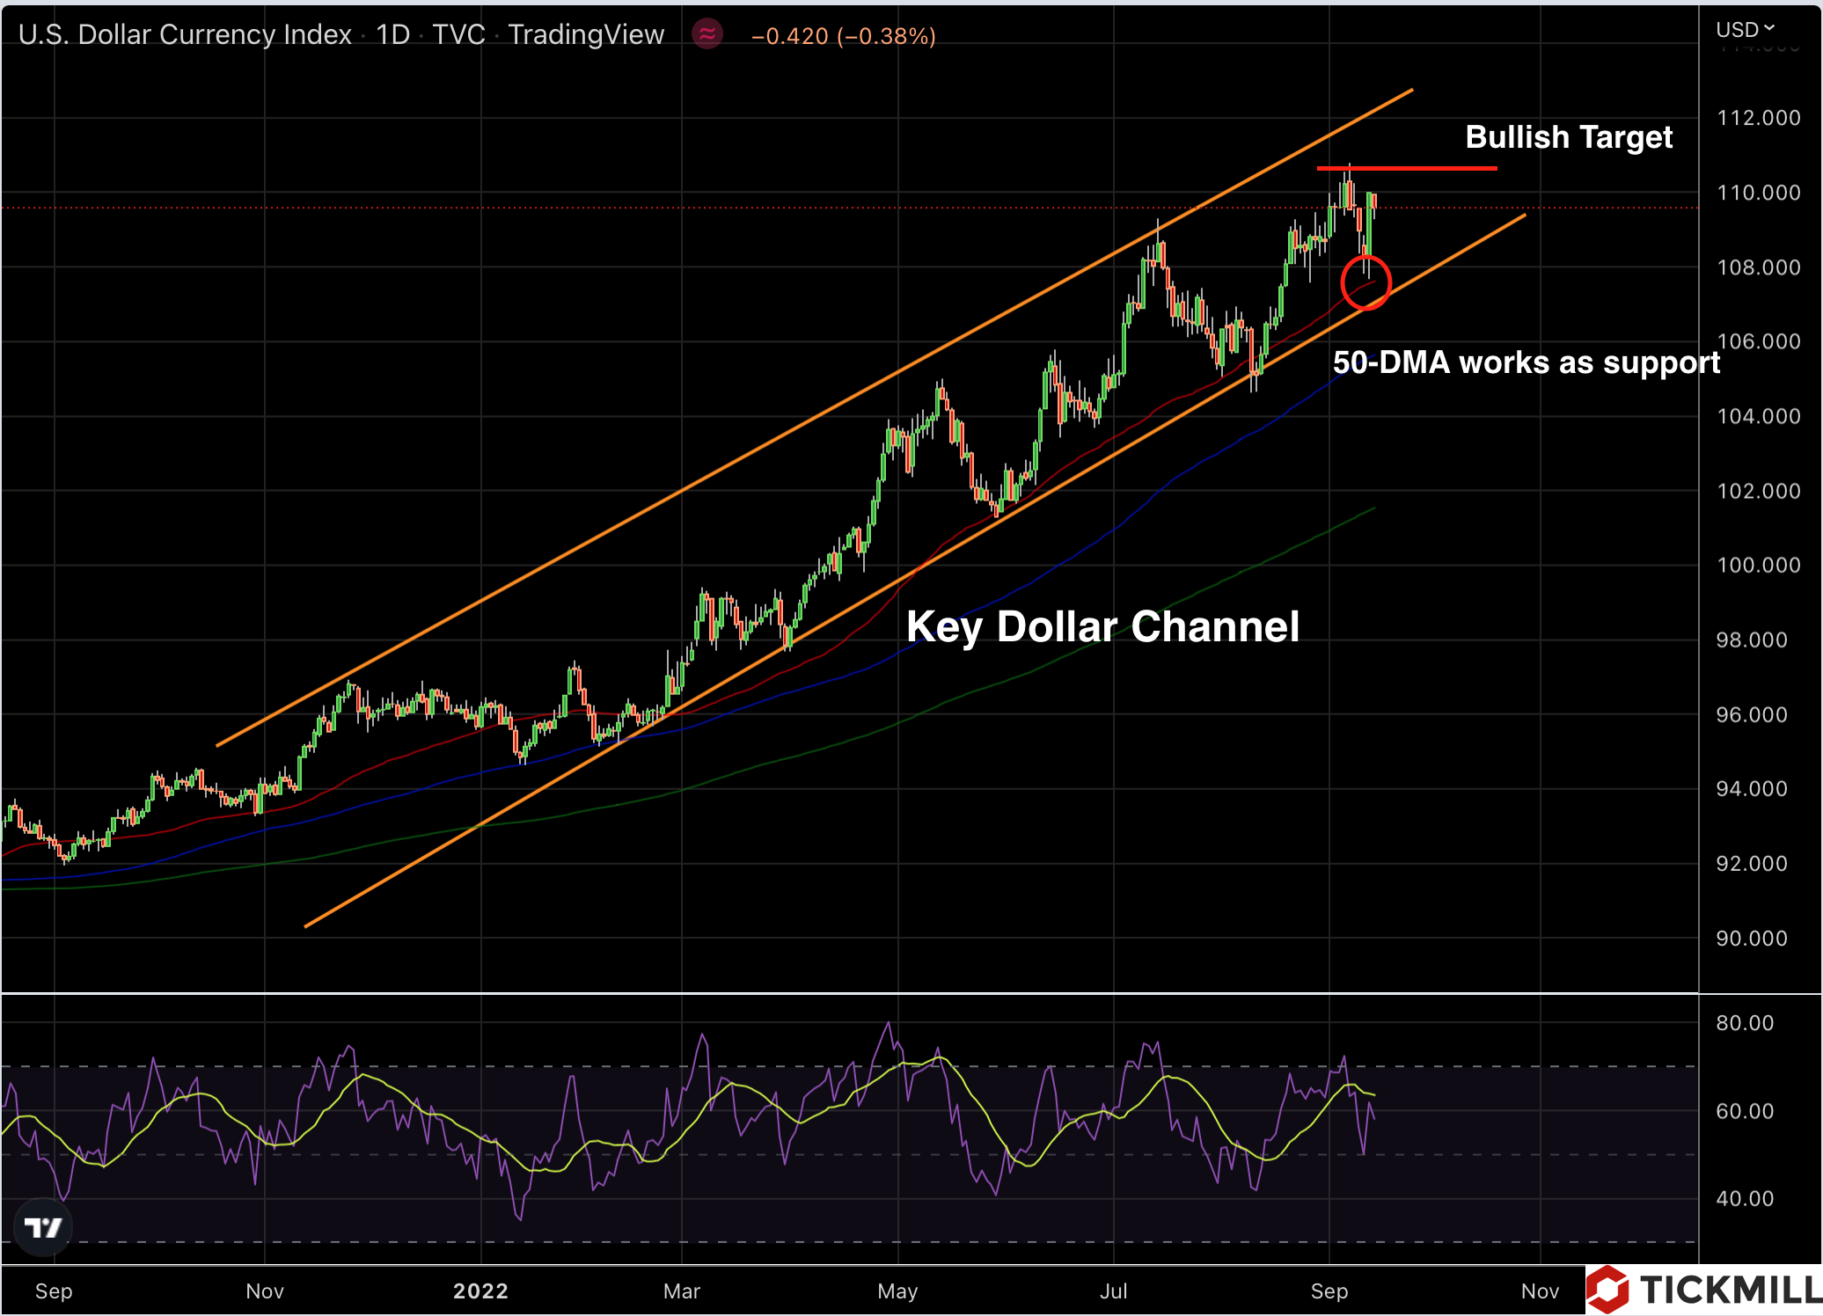
Task: Click the Sep label at right of axis
Action: [1329, 1290]
